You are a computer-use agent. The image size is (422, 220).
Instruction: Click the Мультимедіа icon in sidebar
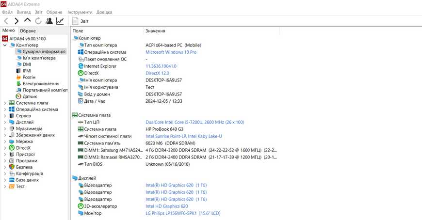pos(12,128)
